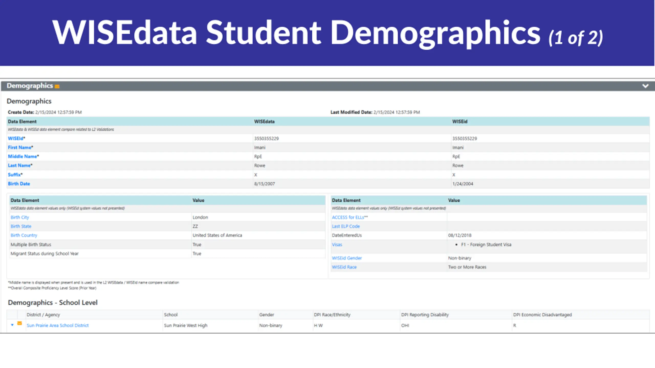
Task: Select the Two or More Races value
Action: point(467,267)
